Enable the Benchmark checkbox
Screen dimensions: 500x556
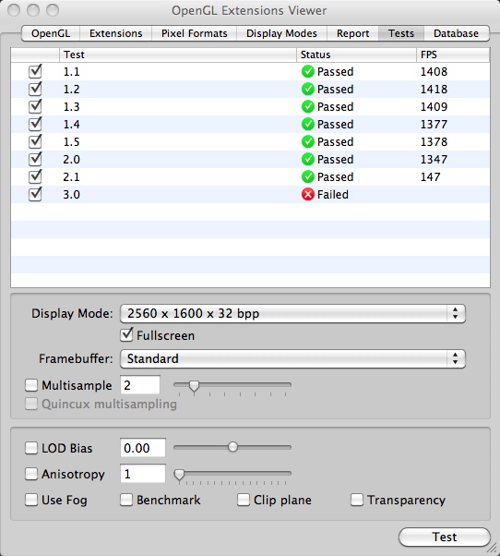(126, 500)
